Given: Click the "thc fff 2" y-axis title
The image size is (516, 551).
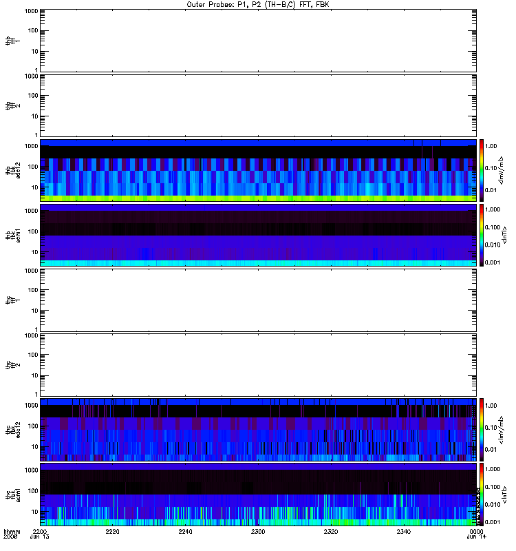Looking at the screenshot, I should (12, 365).
